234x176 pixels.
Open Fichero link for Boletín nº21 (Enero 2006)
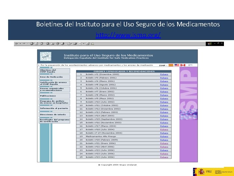pyautogui.click(x=164, y=143)
